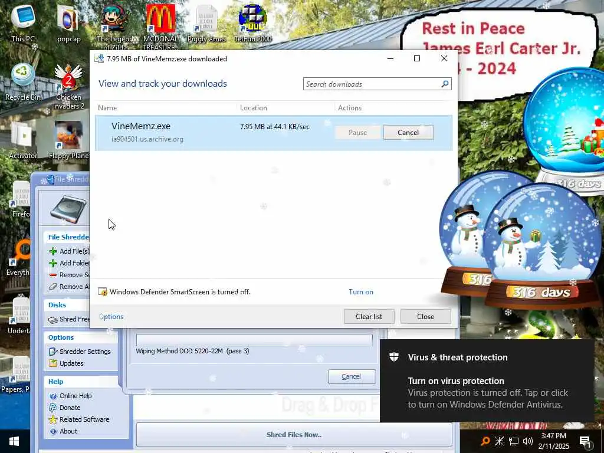Click Donate in File Shredder
The height and width of the screenshot is (453, 604).
coord(65,408)
